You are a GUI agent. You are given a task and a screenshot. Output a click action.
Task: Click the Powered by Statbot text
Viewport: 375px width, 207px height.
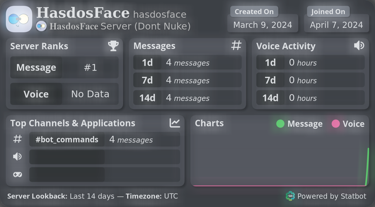click(332, 196)
